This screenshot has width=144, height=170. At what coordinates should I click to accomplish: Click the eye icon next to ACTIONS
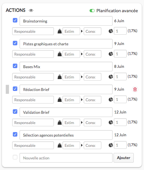[31, 10]
